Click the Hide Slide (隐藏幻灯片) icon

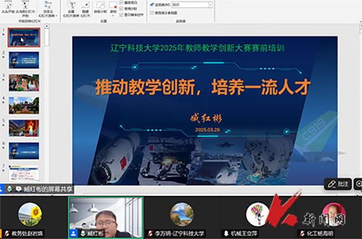coord(85,9)
